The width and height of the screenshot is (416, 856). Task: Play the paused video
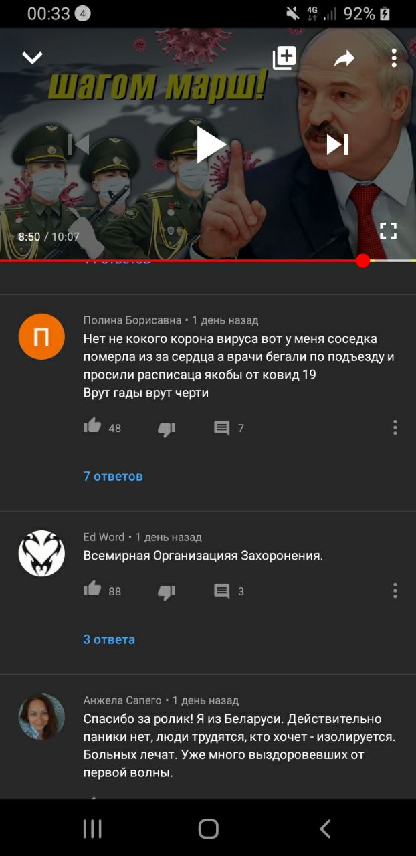211,144
